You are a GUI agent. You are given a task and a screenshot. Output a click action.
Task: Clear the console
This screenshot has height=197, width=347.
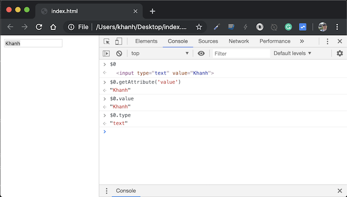click(119, 54)
